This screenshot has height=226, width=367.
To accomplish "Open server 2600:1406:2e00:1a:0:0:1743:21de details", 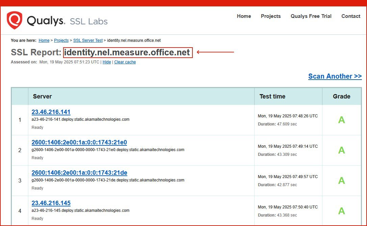I will pyautogui.click(x=79, y=173).
